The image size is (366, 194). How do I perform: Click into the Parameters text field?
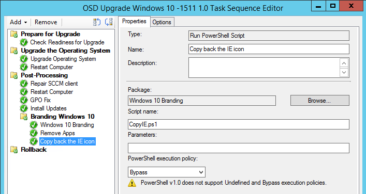point(239,148)
